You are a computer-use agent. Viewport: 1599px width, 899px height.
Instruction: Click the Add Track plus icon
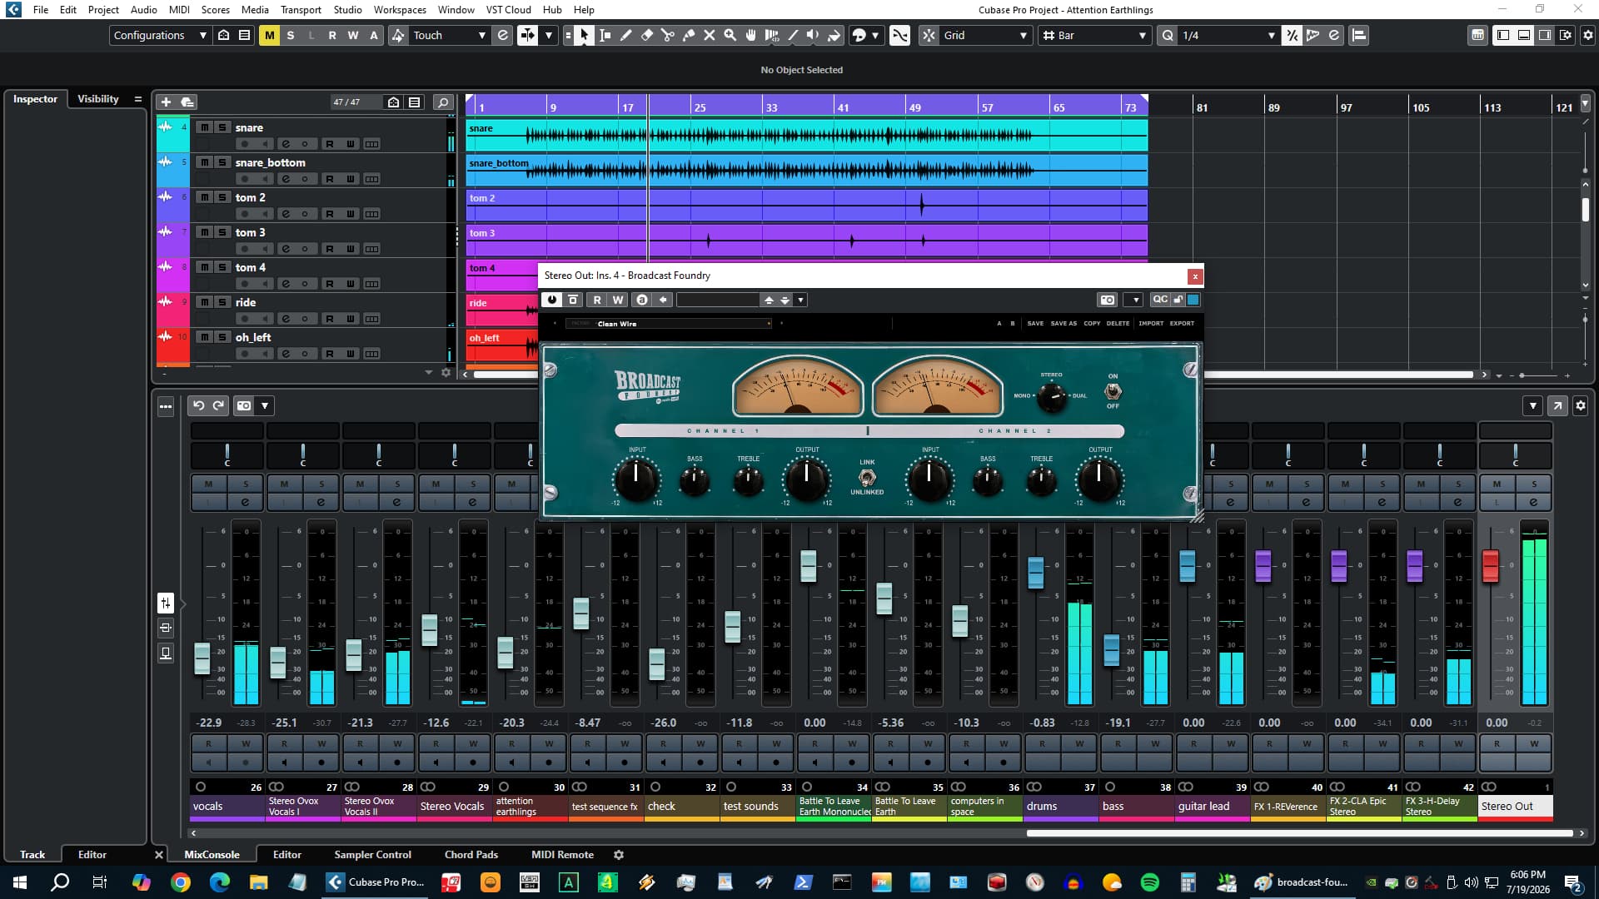[166, 102]
